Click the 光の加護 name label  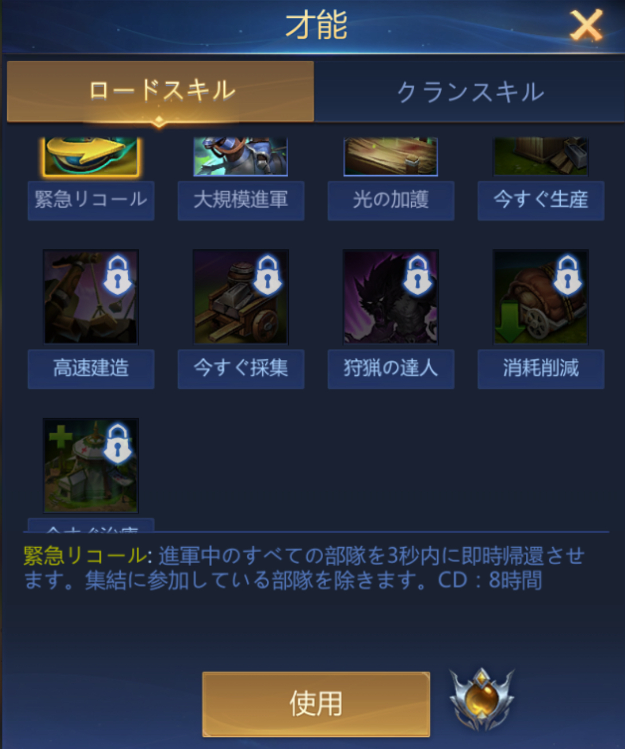tap(391, 200)
